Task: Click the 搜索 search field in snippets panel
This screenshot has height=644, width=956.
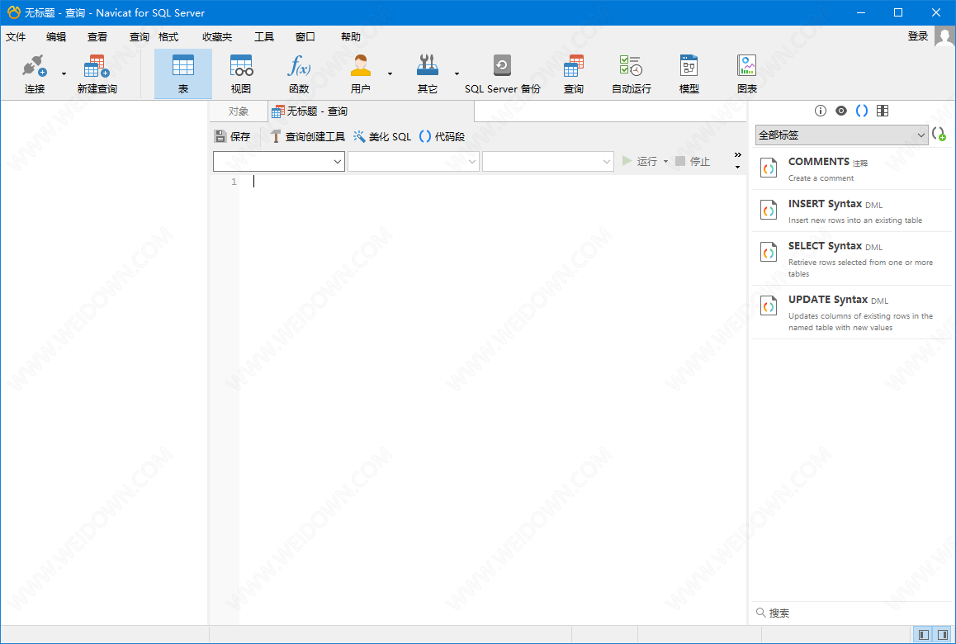Action: point(850,613)
